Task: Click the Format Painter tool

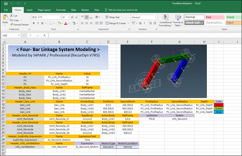Action: pyautogui.click(x=19, y=25)
